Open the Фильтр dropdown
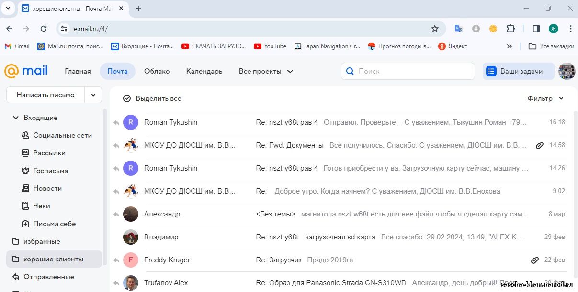Screen dimensions: 578x292 545,98
